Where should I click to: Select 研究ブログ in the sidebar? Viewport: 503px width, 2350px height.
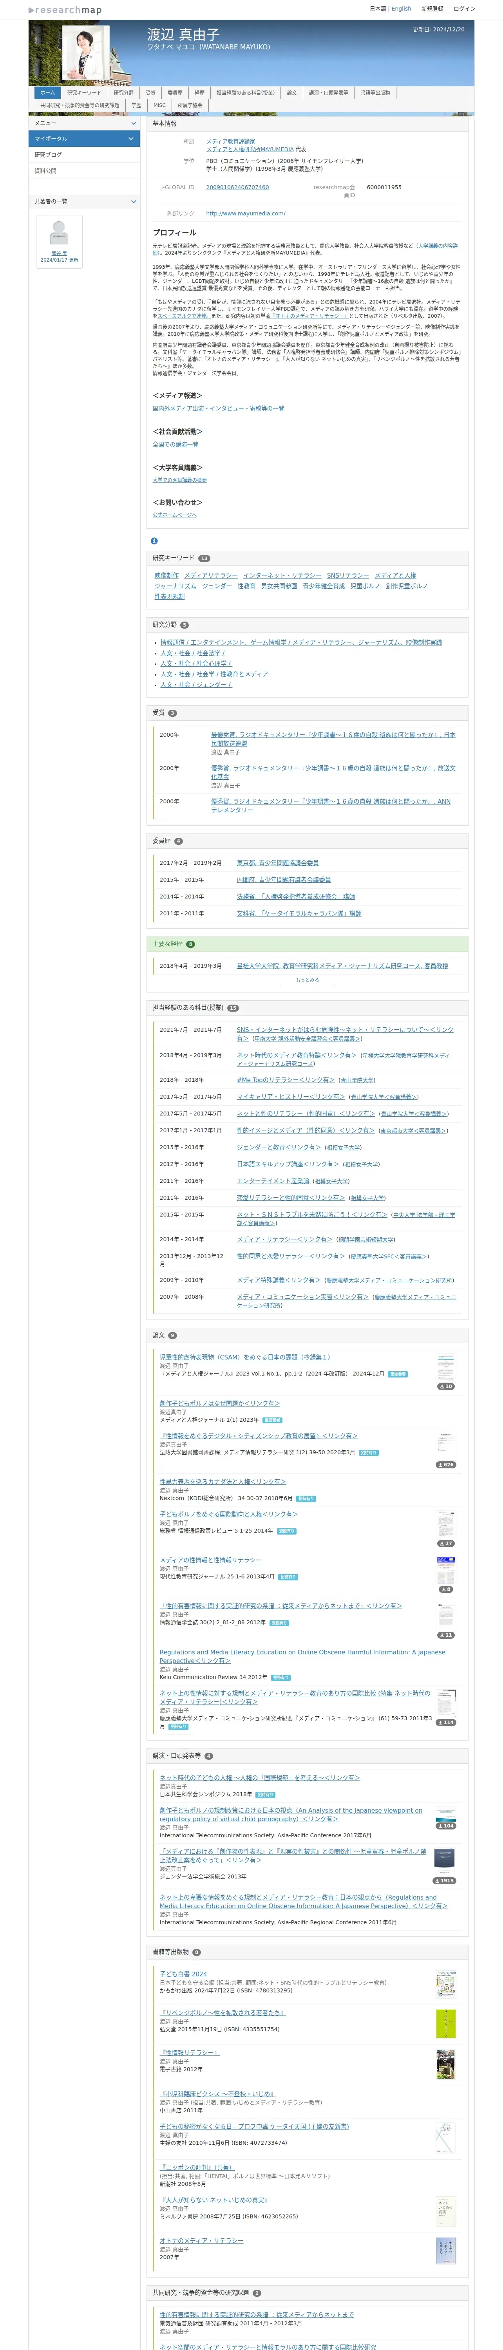pos(84,155)
